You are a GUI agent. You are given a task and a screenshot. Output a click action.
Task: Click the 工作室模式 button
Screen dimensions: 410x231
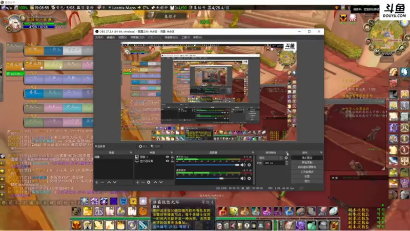click(307, 172)
